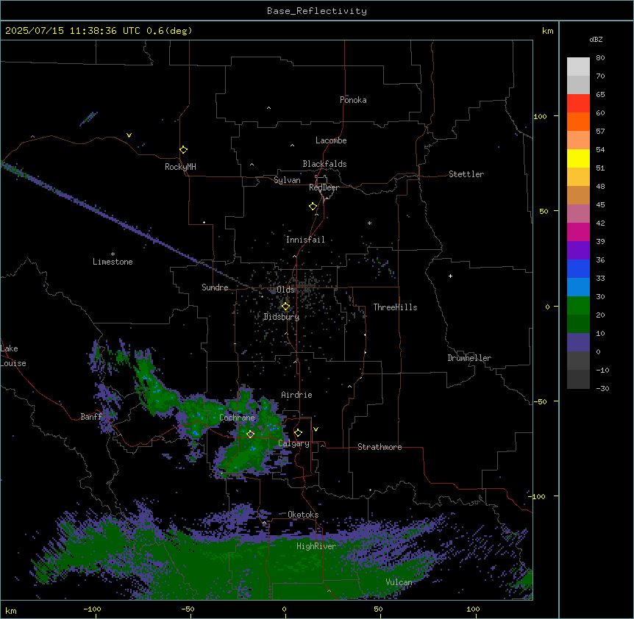Pick the magenta 39-42 dBZ legend swatch
Viewport: 634px width, 619px height.
point(578,232)
